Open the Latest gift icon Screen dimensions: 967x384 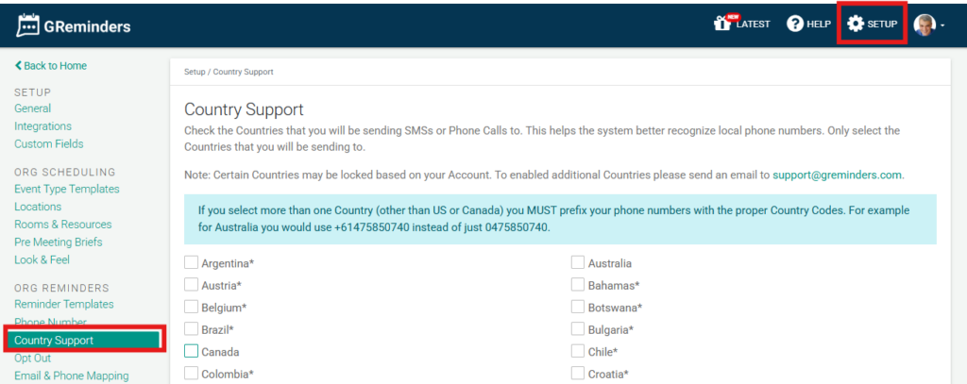(x=722, y=24)
